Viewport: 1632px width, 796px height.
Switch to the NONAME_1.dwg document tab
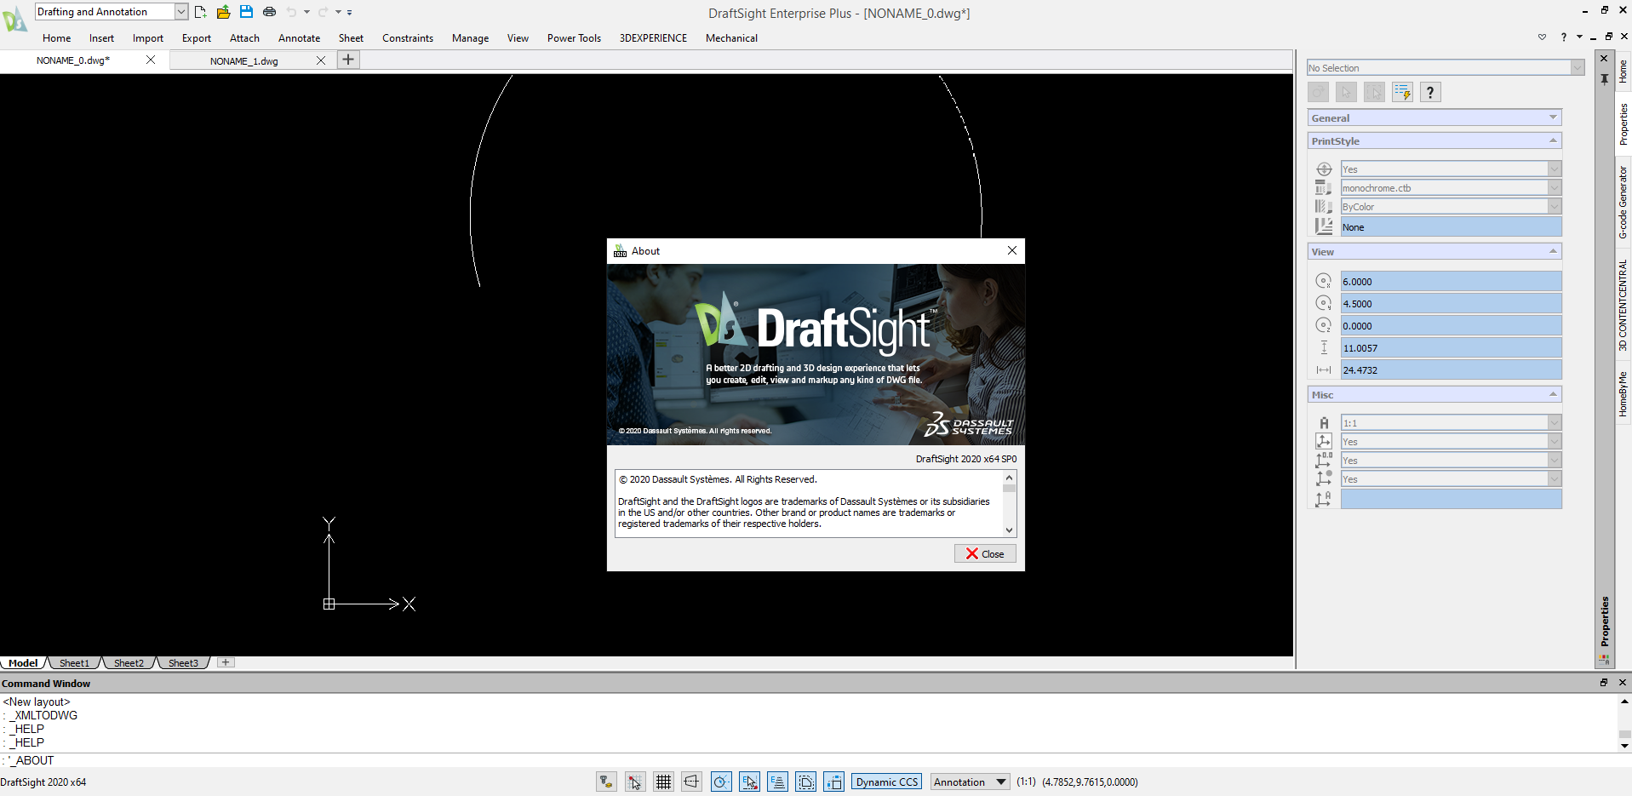[x=243, y=60]
